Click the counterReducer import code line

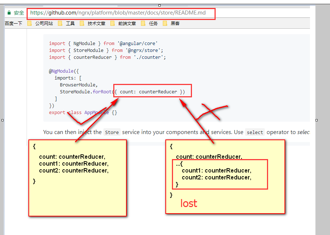click(107, 57)
